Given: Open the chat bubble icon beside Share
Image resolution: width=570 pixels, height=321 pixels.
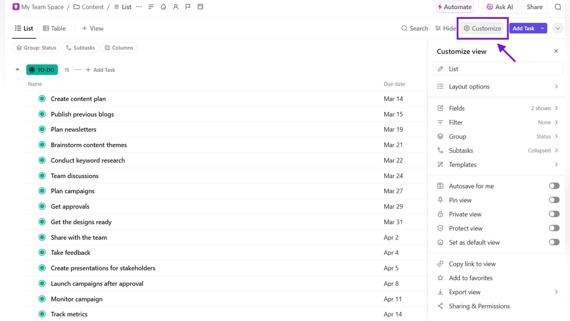Looking at the screenshot, I should 558,7.
